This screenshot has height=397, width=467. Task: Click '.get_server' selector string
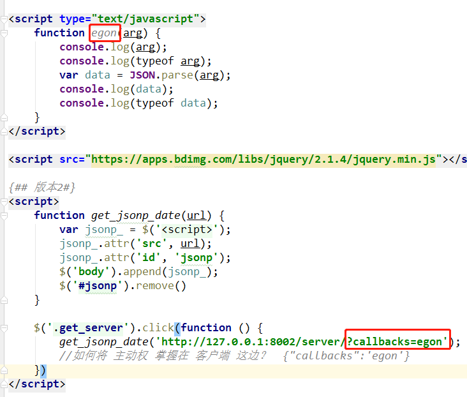tap(88, 328)
